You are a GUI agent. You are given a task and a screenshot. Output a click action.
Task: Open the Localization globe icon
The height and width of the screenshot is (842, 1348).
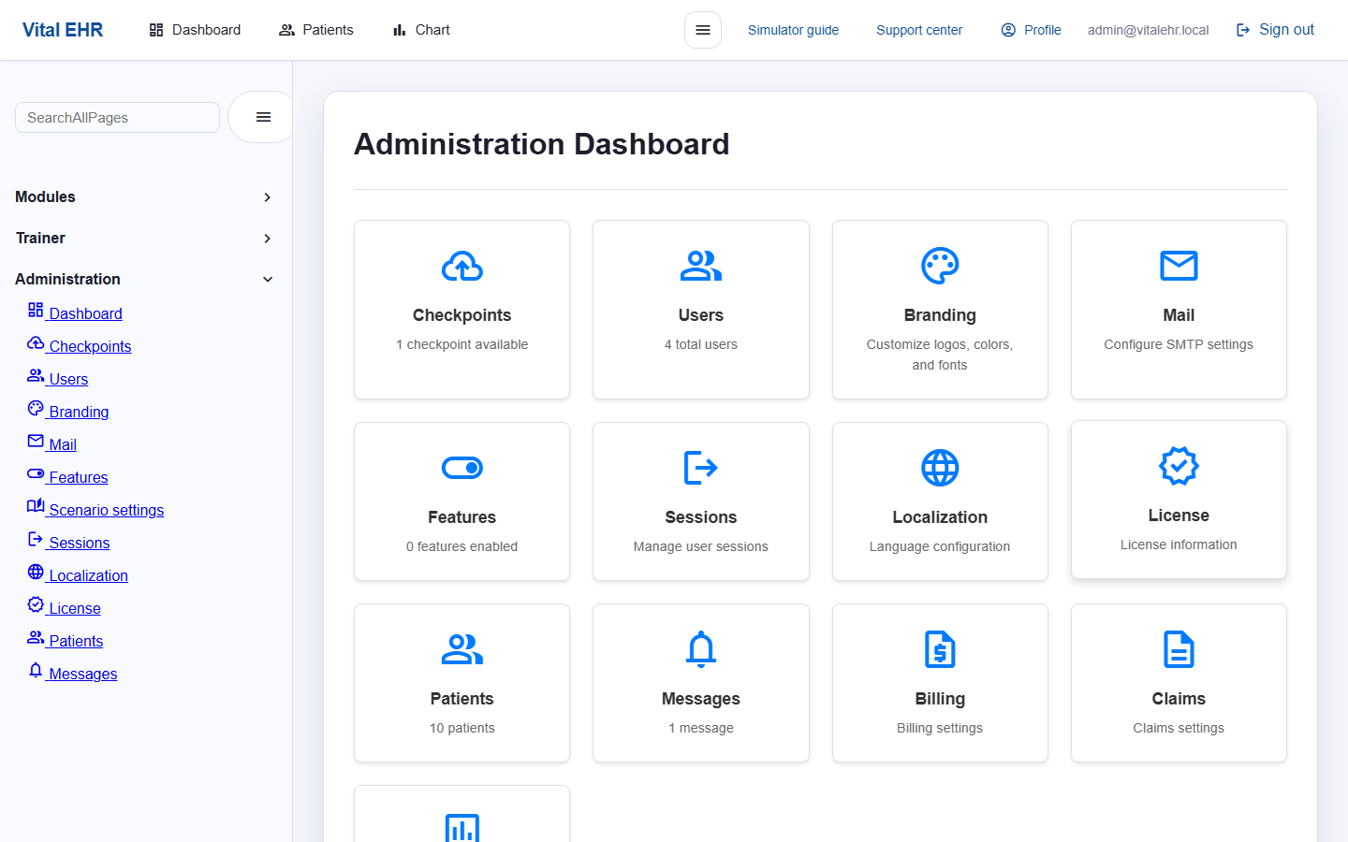[940, 467]
